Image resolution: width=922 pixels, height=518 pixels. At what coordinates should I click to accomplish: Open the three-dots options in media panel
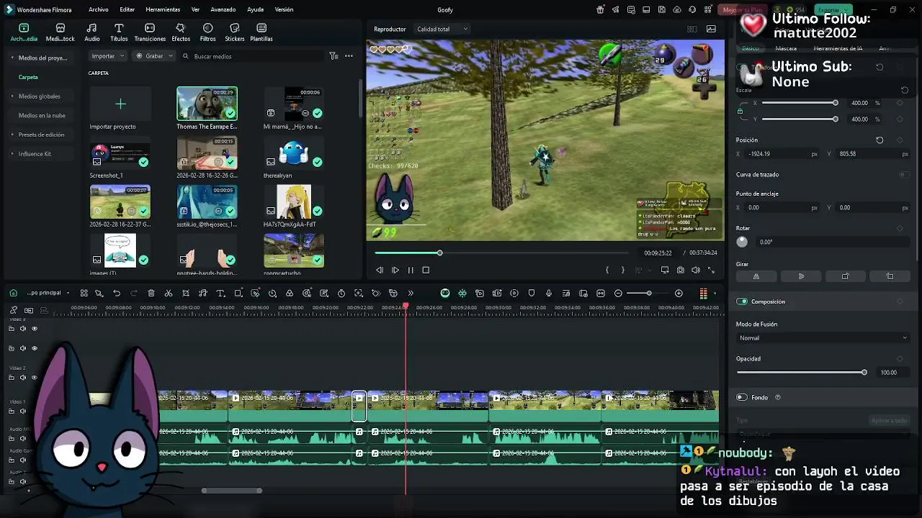point(349,56)
